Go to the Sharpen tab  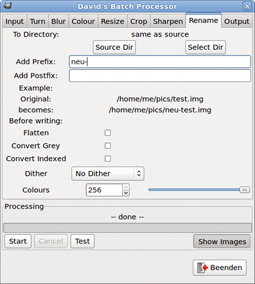coord(168,21)
